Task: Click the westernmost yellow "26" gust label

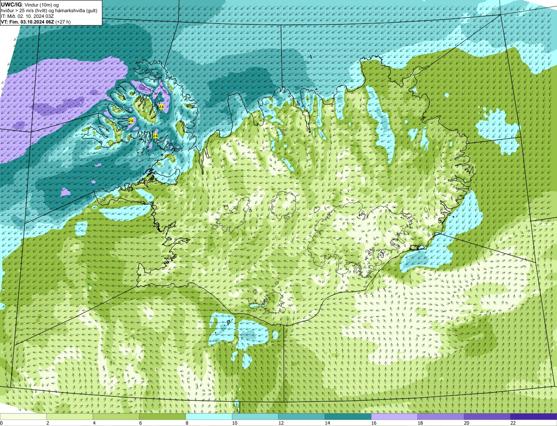Action: pyautogui.click(x=131, y=120)
